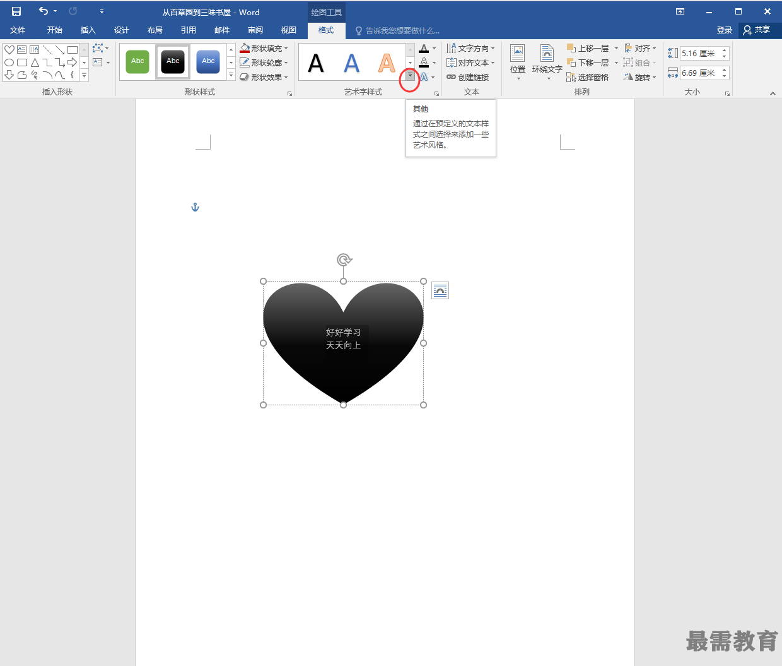Screen dimensions: 782x666
Task: Pick the arrow line shape
Action: 60,49
